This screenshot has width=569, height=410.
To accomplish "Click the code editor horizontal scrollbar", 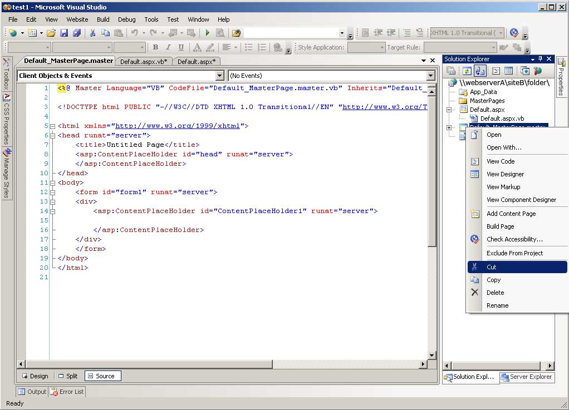I will [149, 364].
